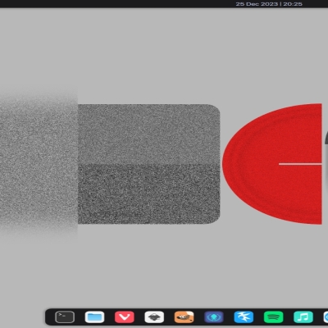Click the white line inside red shape
328x328 pixels.
point(300,164)
